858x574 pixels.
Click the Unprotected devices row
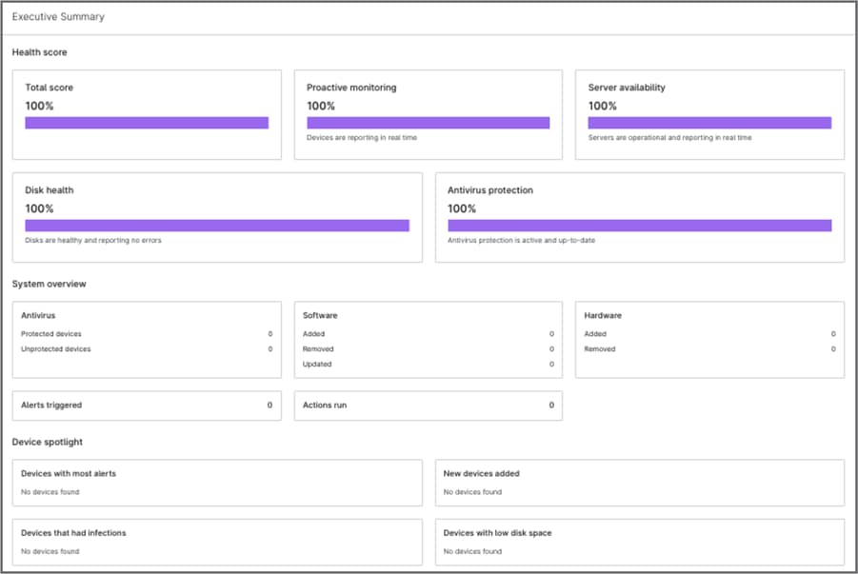click(x=147, y=349)
